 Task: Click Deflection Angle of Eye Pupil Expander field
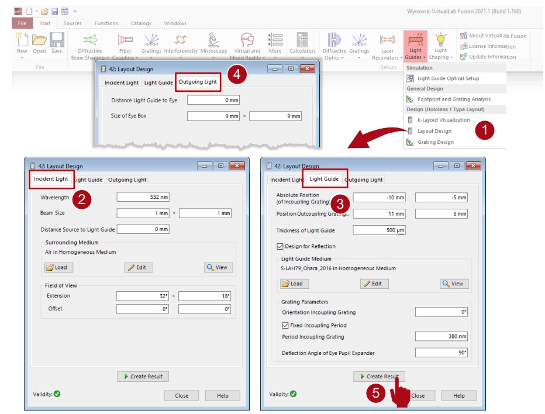tap(441, 353)
